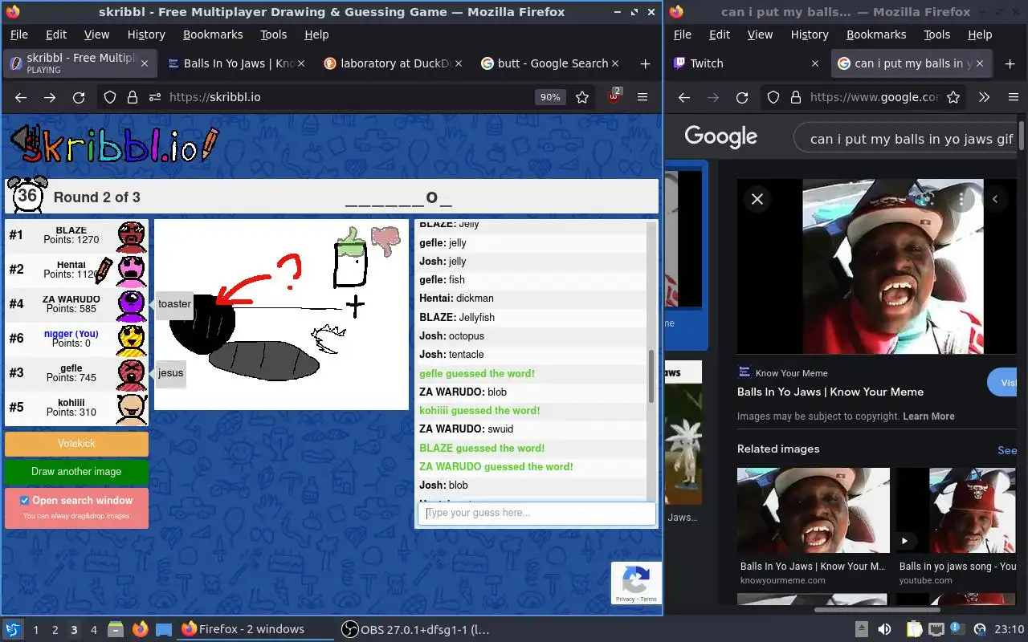
Task: Open the Bookmarks menu in the skribbl window
Action: [x=213, y=35]
